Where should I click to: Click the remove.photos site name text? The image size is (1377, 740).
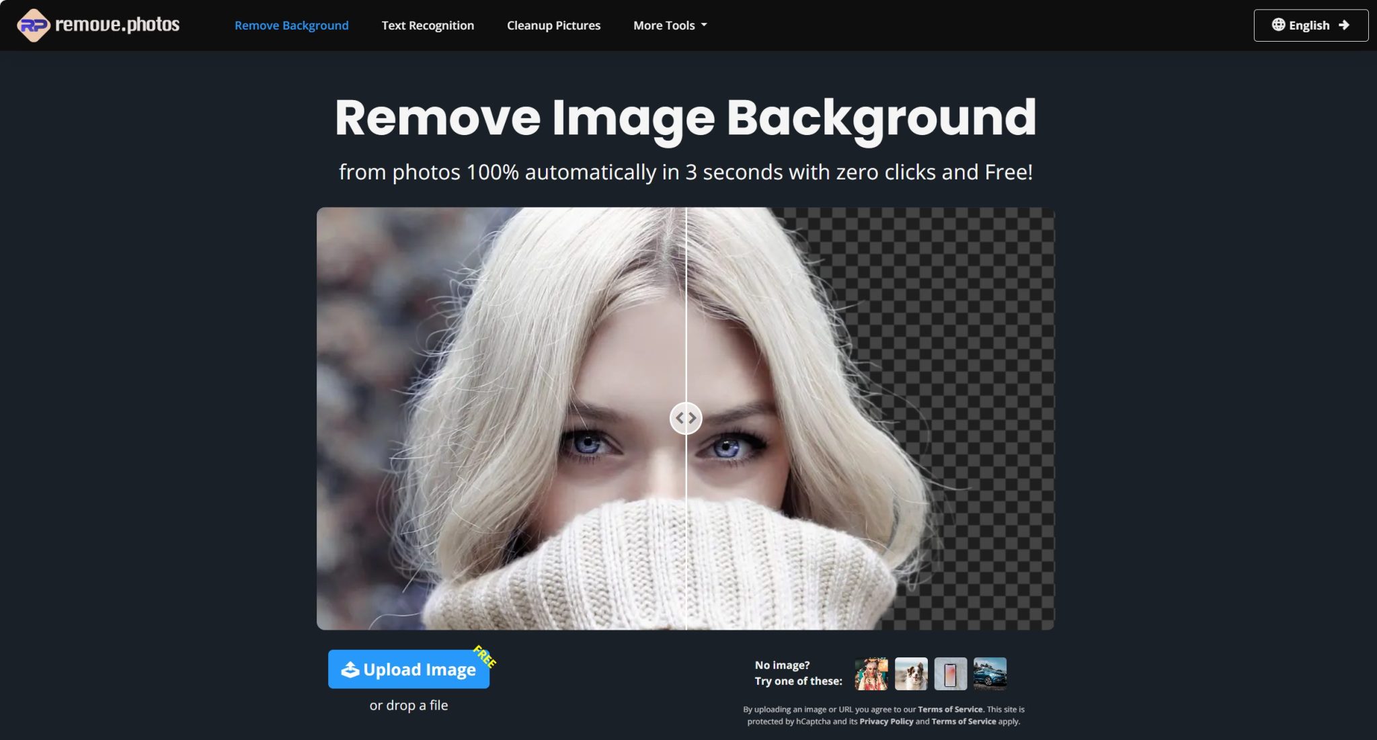117,26
